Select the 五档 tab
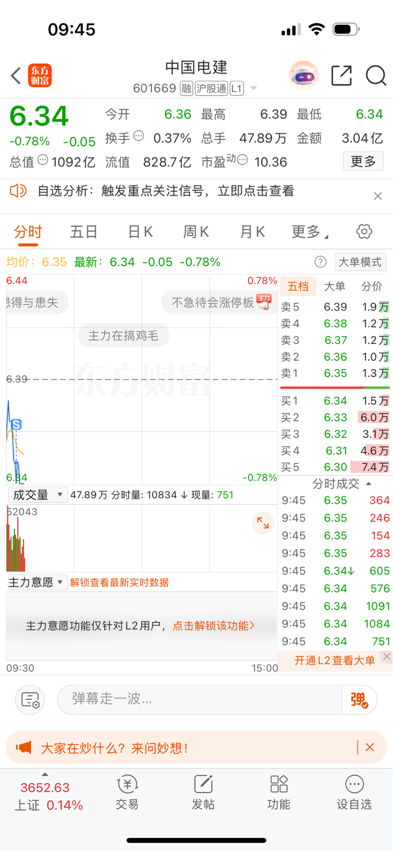Image resolution: width=393 pixels, height=851 pixels. (298, 286)
